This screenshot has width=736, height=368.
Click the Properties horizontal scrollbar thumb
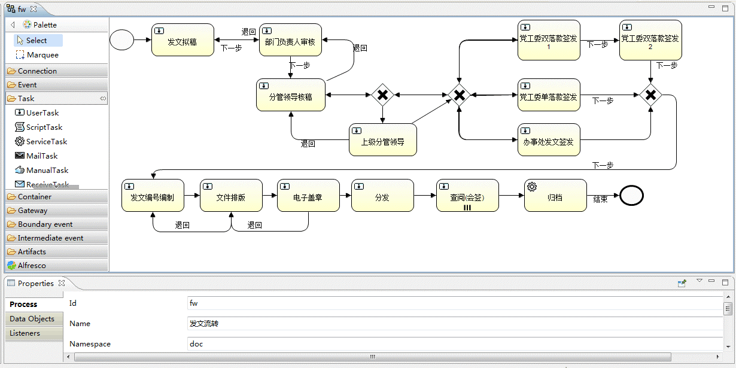click(x=372, y=357)
